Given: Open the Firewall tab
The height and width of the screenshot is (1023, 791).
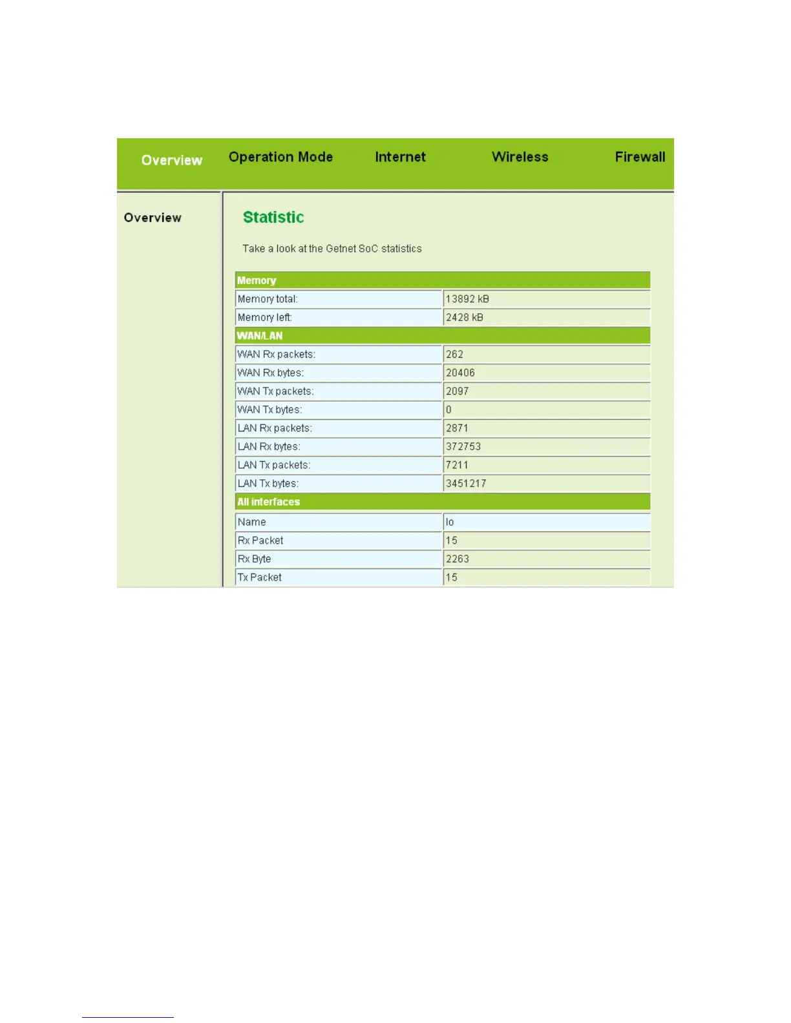Looking at the screenshot, I should tap(640, 157).
